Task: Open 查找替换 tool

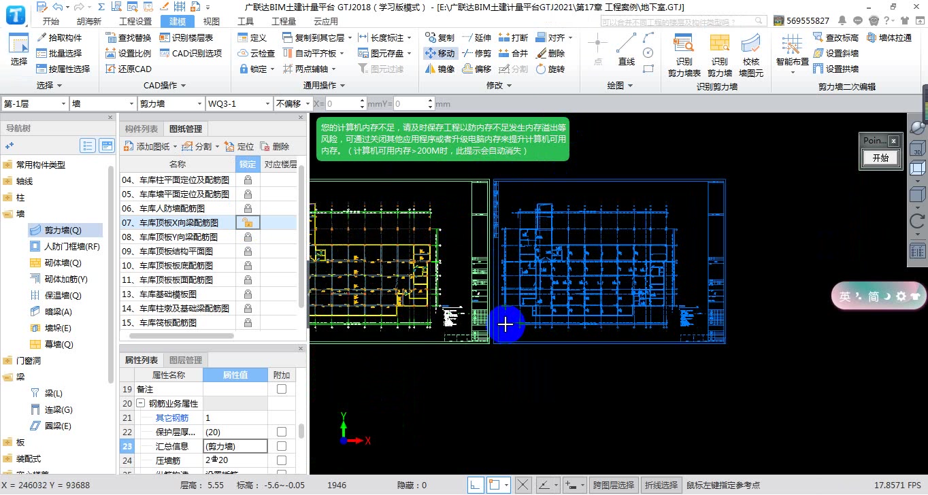Action: 129,37
